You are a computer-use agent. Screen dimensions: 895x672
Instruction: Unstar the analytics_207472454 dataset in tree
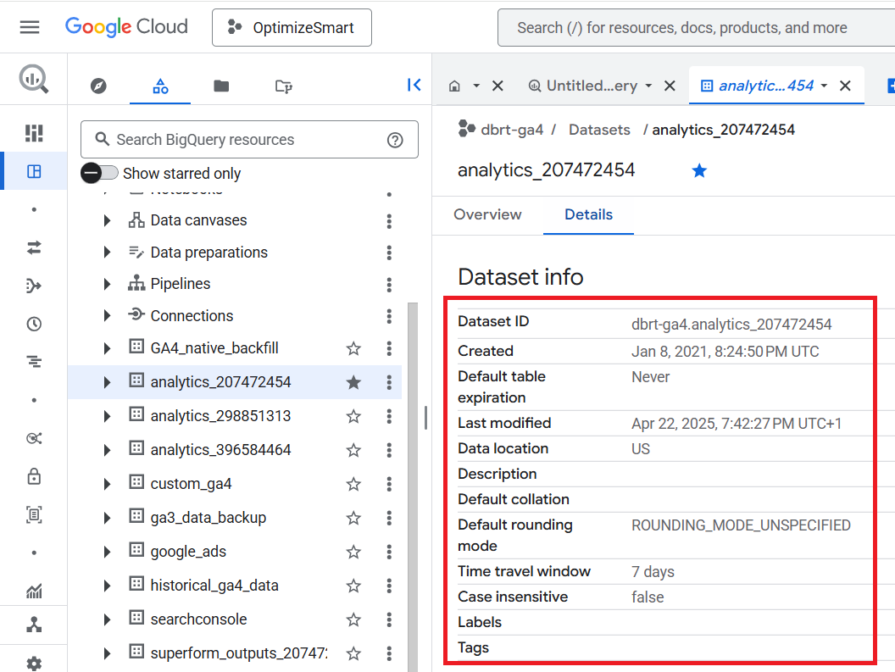click(x=353, y=382)
